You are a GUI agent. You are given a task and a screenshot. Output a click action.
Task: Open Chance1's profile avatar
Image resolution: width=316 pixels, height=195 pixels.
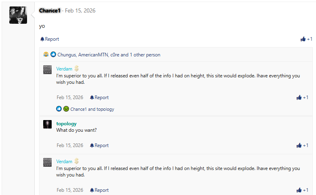click(x=18, y=15)
